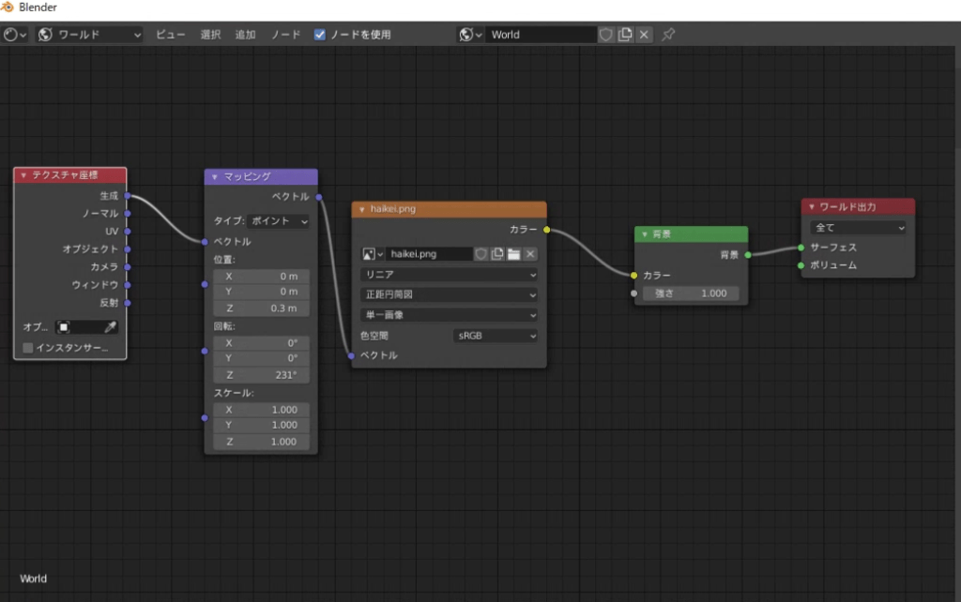Expand the 正距円筒図 projection dropdown
The width and height of the screenshot is (961, 602).
tap(449, 294)
